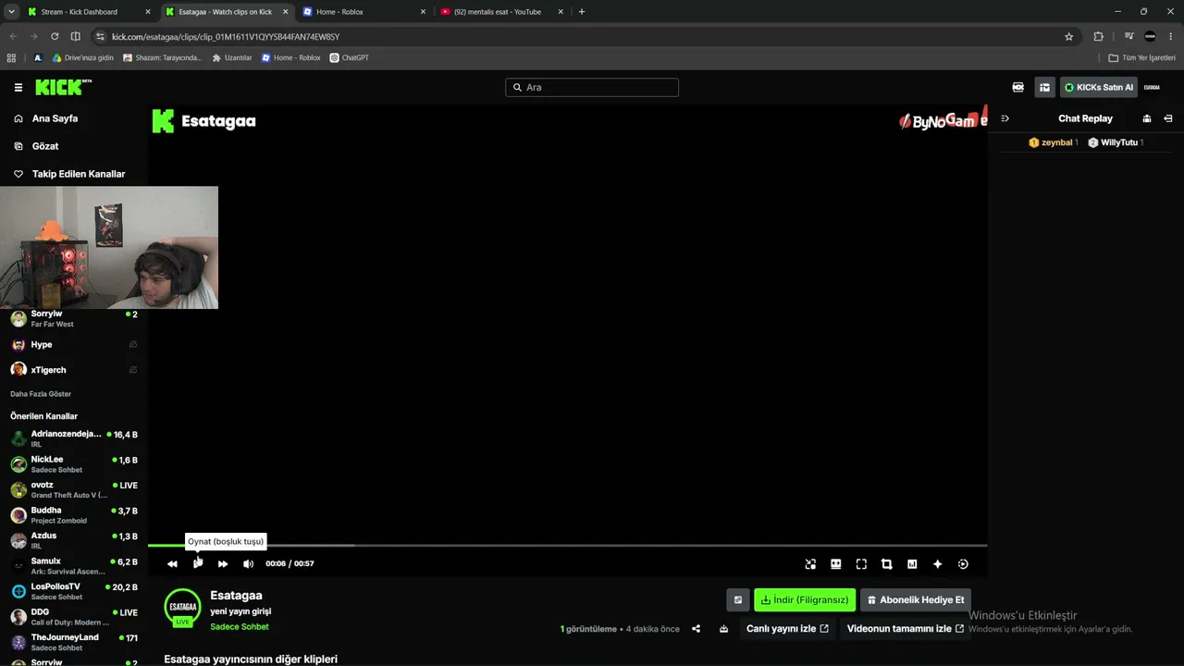
Task: Click Abonelik Hediye Et button
Action: tap(916, 600)
